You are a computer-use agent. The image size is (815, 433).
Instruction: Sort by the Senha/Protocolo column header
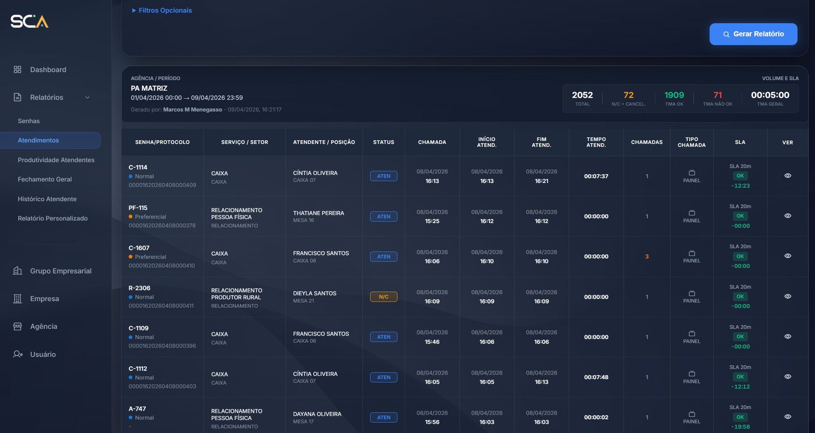click(162, 142)
